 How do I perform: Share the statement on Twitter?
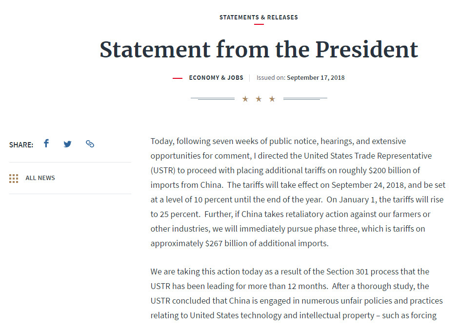coord(68,144)
